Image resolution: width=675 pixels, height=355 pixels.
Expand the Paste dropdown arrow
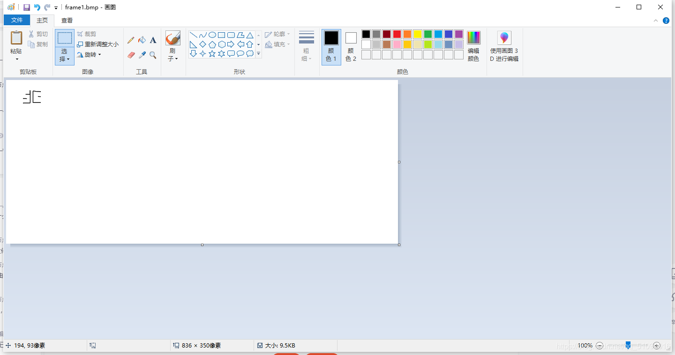click(x=17, y=59)
